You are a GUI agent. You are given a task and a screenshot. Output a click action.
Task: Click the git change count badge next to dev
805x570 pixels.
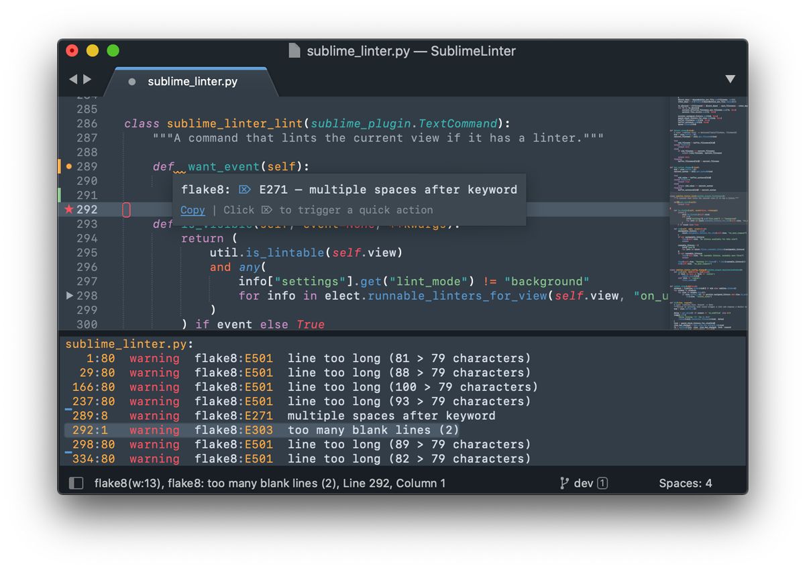click(x=602, y=483)
